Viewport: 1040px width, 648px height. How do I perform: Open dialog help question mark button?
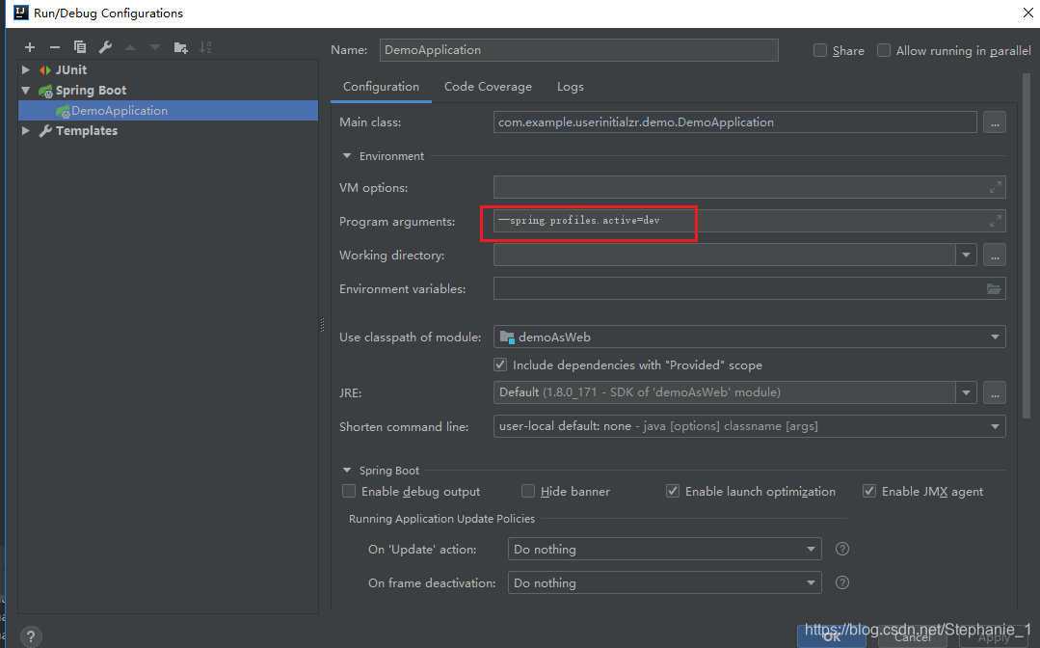(x=31, y=636)
